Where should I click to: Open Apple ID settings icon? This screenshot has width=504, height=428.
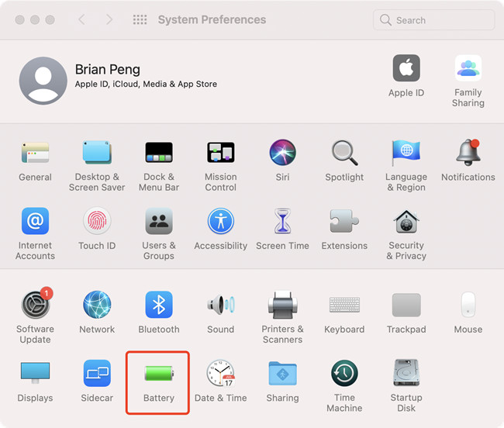pyautogui.click(x=406, y=67)
